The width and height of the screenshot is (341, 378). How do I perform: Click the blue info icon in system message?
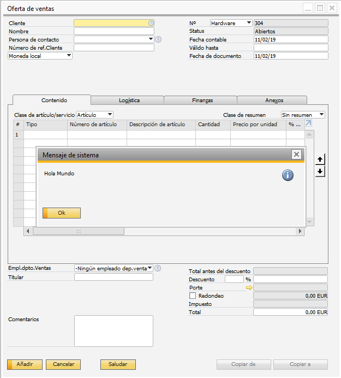288,175
